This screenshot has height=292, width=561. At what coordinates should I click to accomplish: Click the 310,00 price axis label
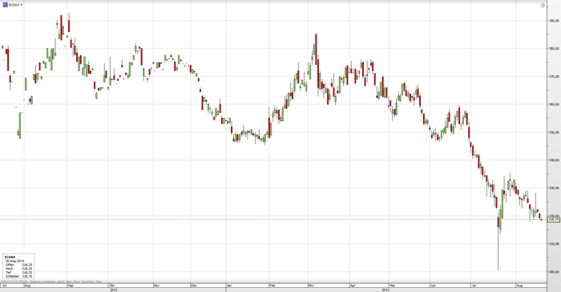[554, 244]
